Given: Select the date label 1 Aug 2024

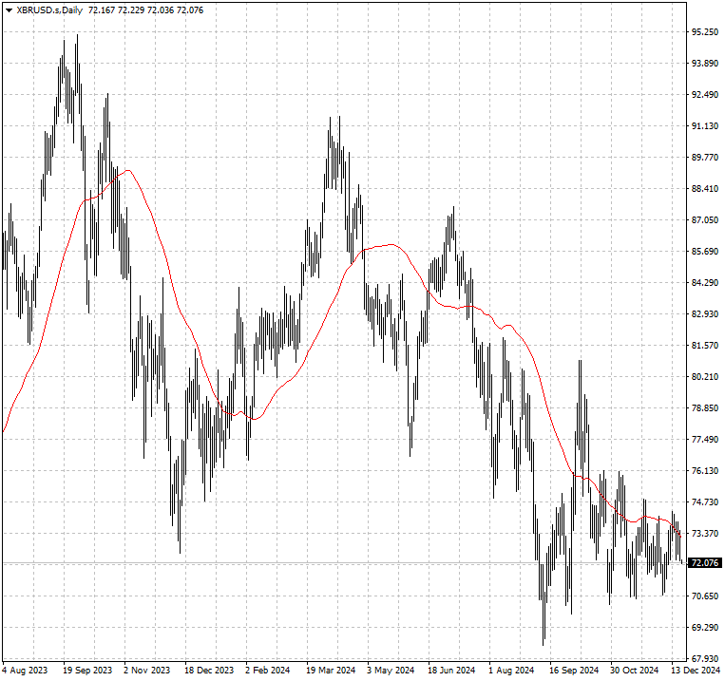Looking at the screenshot, I should [x=511, y=670].
